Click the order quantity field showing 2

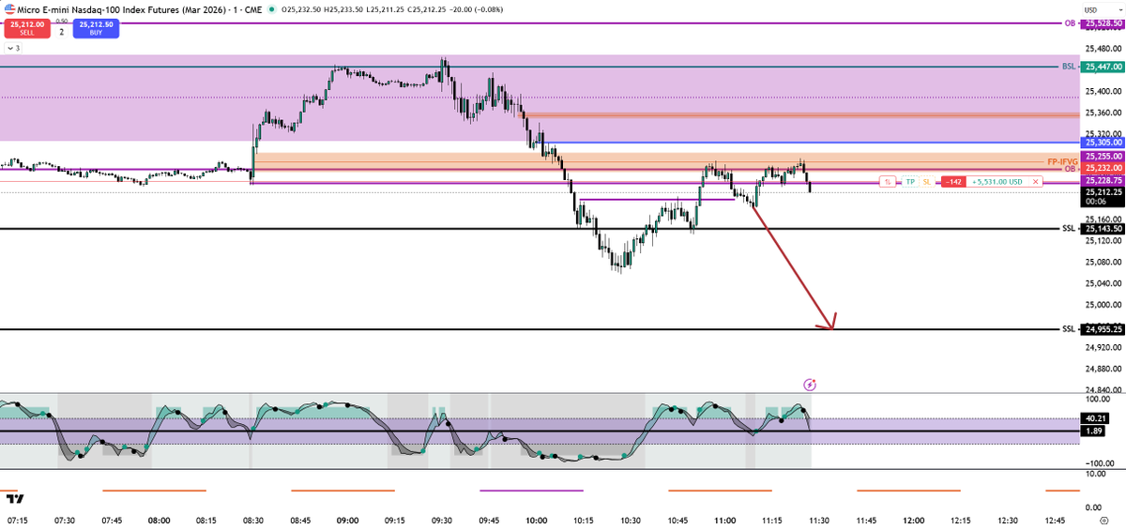tap(62, 31)
